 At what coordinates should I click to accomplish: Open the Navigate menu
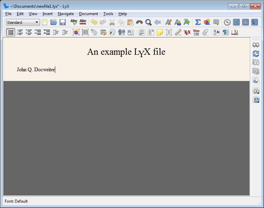tap(66, 14)
